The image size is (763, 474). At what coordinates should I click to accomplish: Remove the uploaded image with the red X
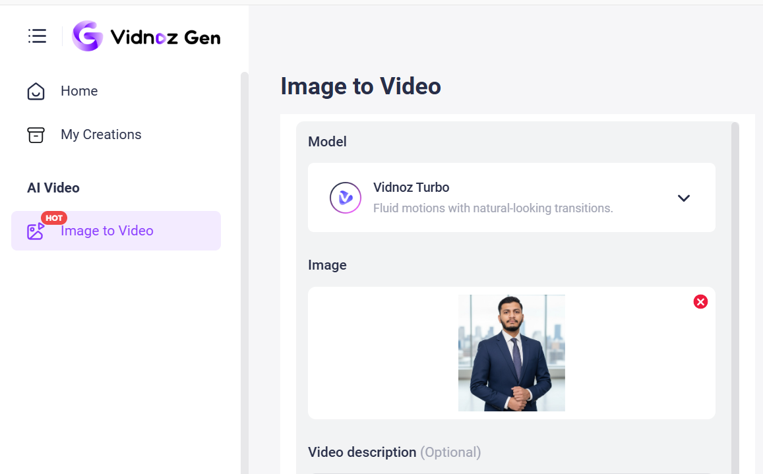[x=700, y=301]
